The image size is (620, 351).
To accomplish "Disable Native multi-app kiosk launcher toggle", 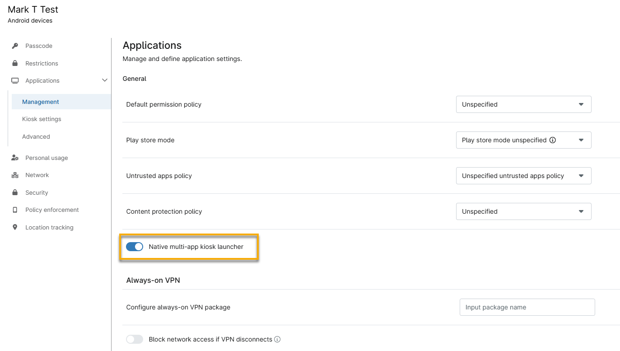I will (x=135, y=247).
